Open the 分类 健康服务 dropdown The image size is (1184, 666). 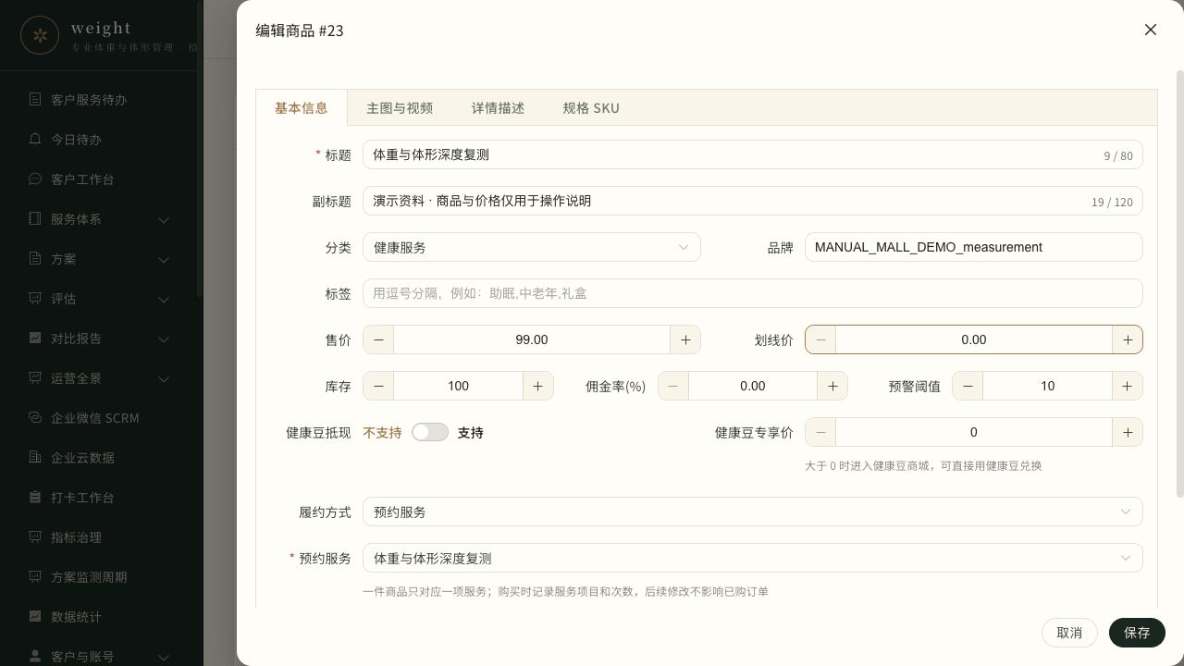[x=532, y=247]
